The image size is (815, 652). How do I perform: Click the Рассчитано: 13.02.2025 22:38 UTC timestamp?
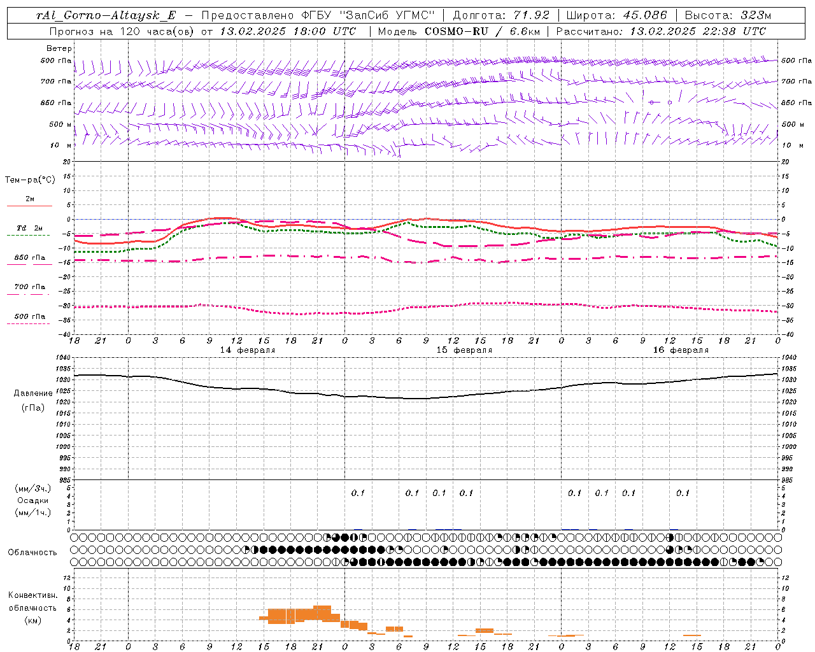[x=661, y=31]
